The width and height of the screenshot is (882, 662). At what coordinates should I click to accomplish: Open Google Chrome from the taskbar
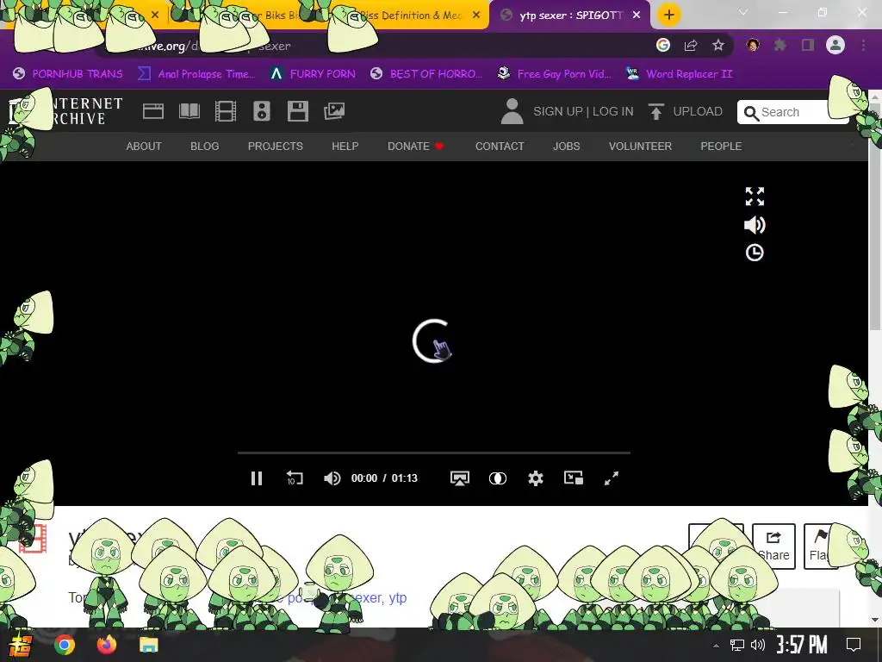[x=65, y=645]
